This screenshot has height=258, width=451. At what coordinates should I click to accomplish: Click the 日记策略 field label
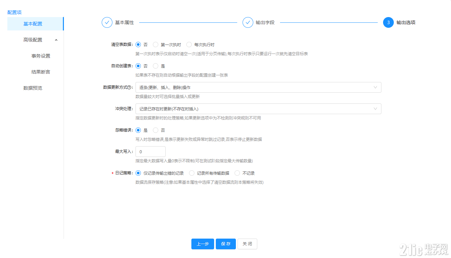click(x=124, y=173)
